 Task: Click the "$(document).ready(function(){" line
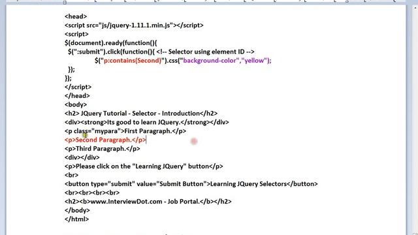click(x=111, y=43)
